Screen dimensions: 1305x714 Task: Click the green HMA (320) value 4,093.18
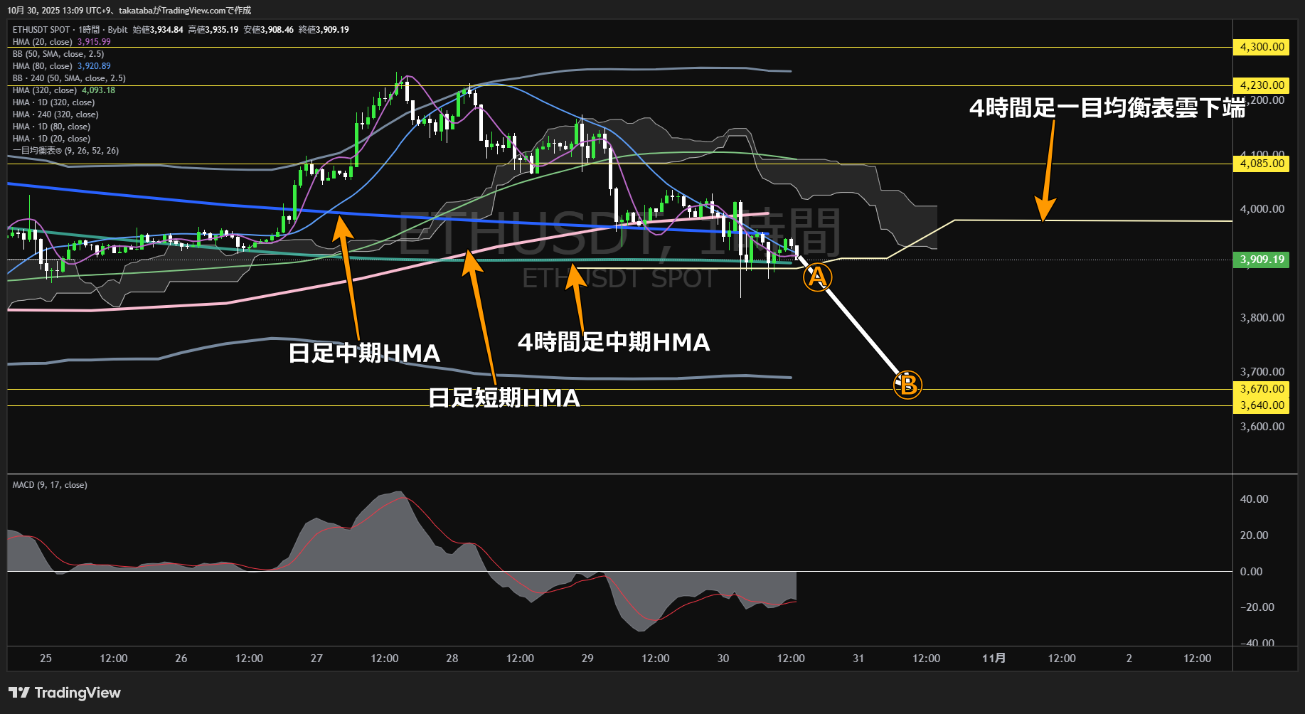[99, 90]
